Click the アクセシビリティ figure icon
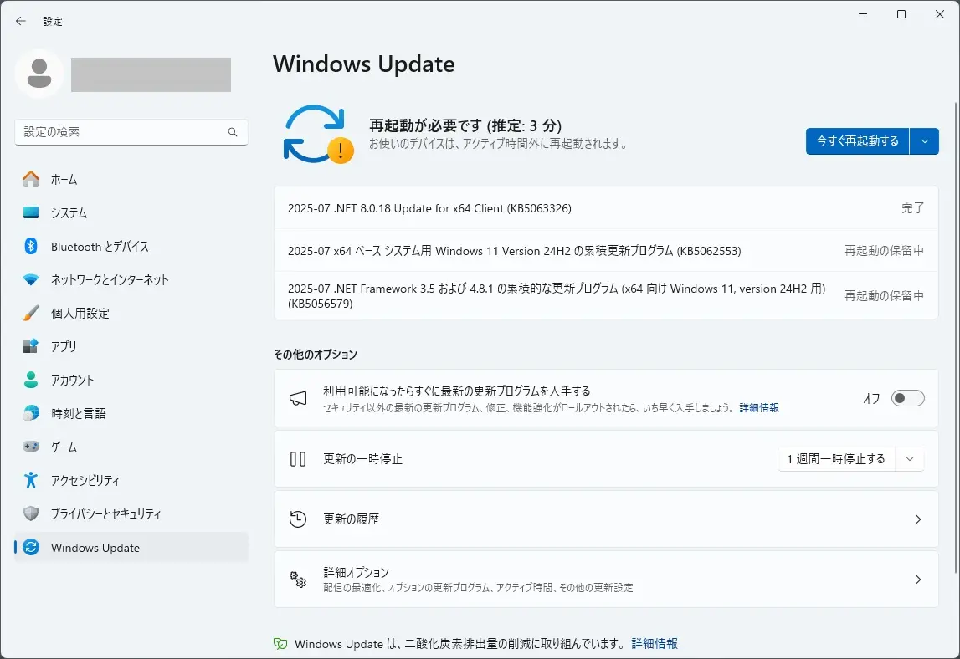The height and width of the screenshot is (659, 960). coord(31,480)
